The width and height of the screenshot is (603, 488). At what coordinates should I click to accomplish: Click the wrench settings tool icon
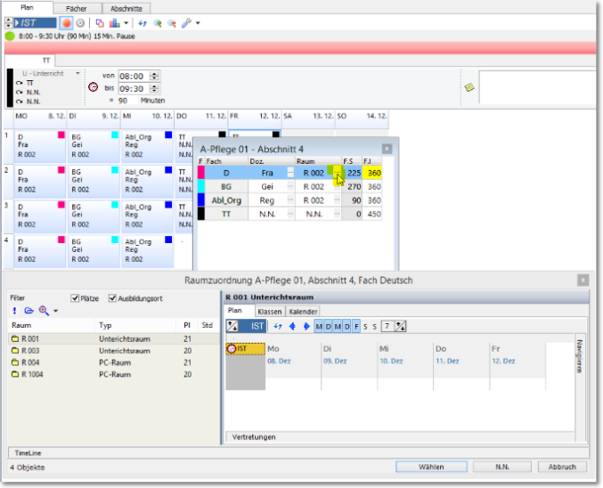[x=185, y=22]
